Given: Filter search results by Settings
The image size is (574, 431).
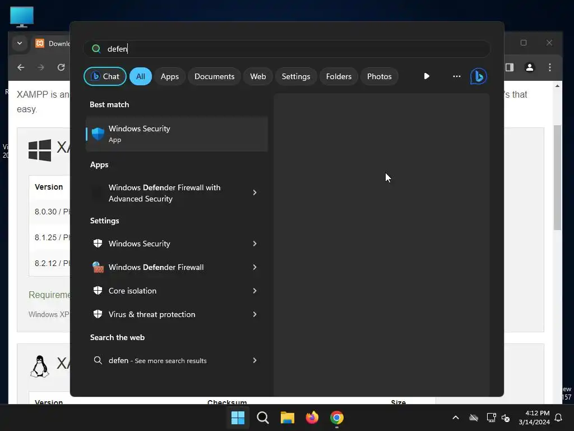Looking at the screenshot, I should [296, 76].
